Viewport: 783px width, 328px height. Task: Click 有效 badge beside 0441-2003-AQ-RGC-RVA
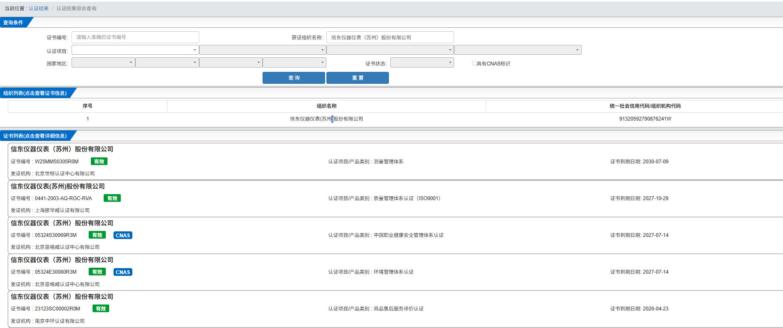pos(112,198)
